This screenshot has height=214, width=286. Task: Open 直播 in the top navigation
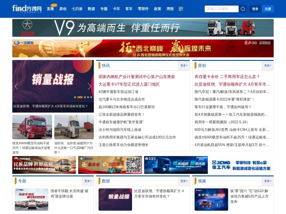[x=50, y=9]
